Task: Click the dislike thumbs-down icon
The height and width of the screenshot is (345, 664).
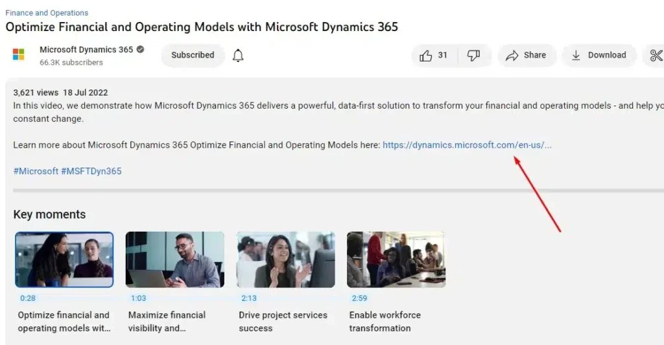Action: (x=474, y=56)
